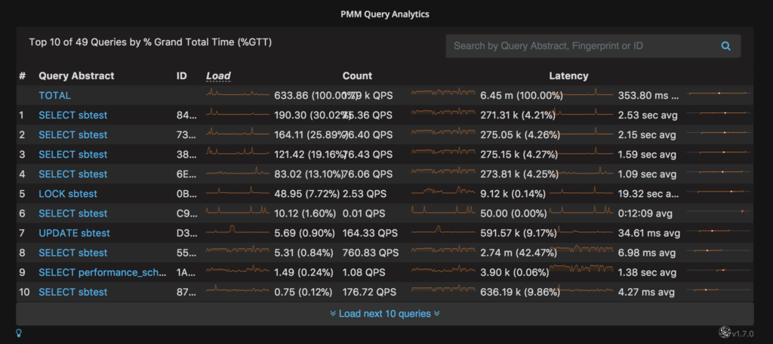The height and width of the screenshot is (344, 773).
Task: Click the Latency column header
Action: (x=568, y=76)
